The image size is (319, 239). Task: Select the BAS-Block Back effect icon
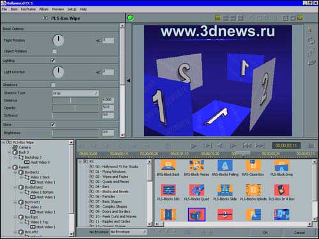click(x=168, y=166)
